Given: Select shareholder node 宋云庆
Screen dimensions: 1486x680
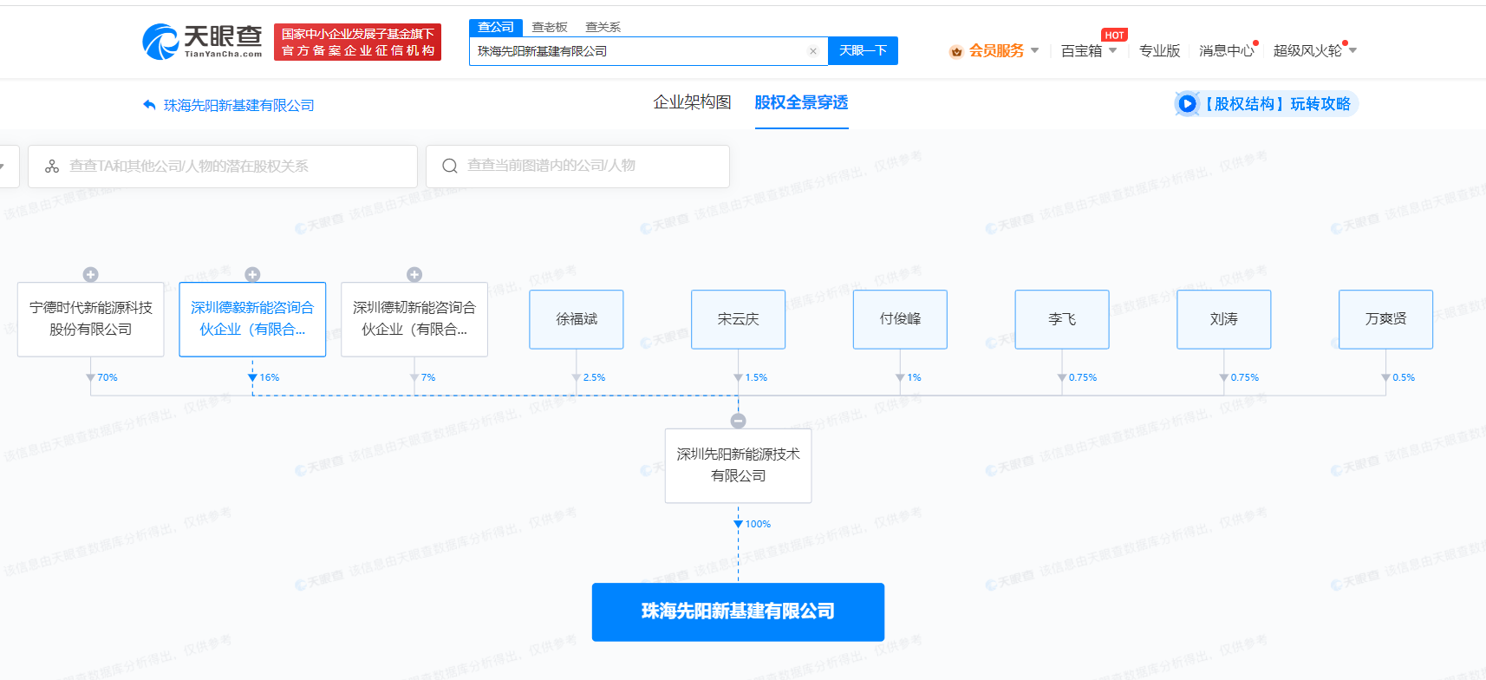Looking at the screenshot, I should [738, 319].
